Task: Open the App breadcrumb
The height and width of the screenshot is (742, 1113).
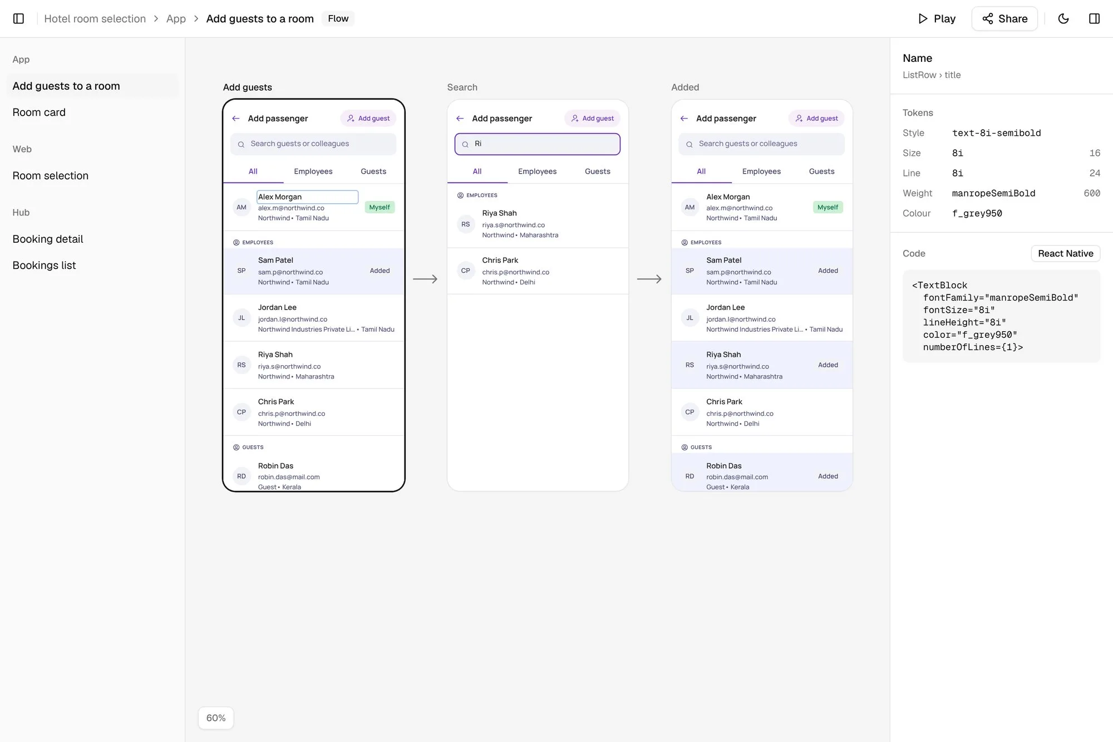Action: tap(176, 18)
